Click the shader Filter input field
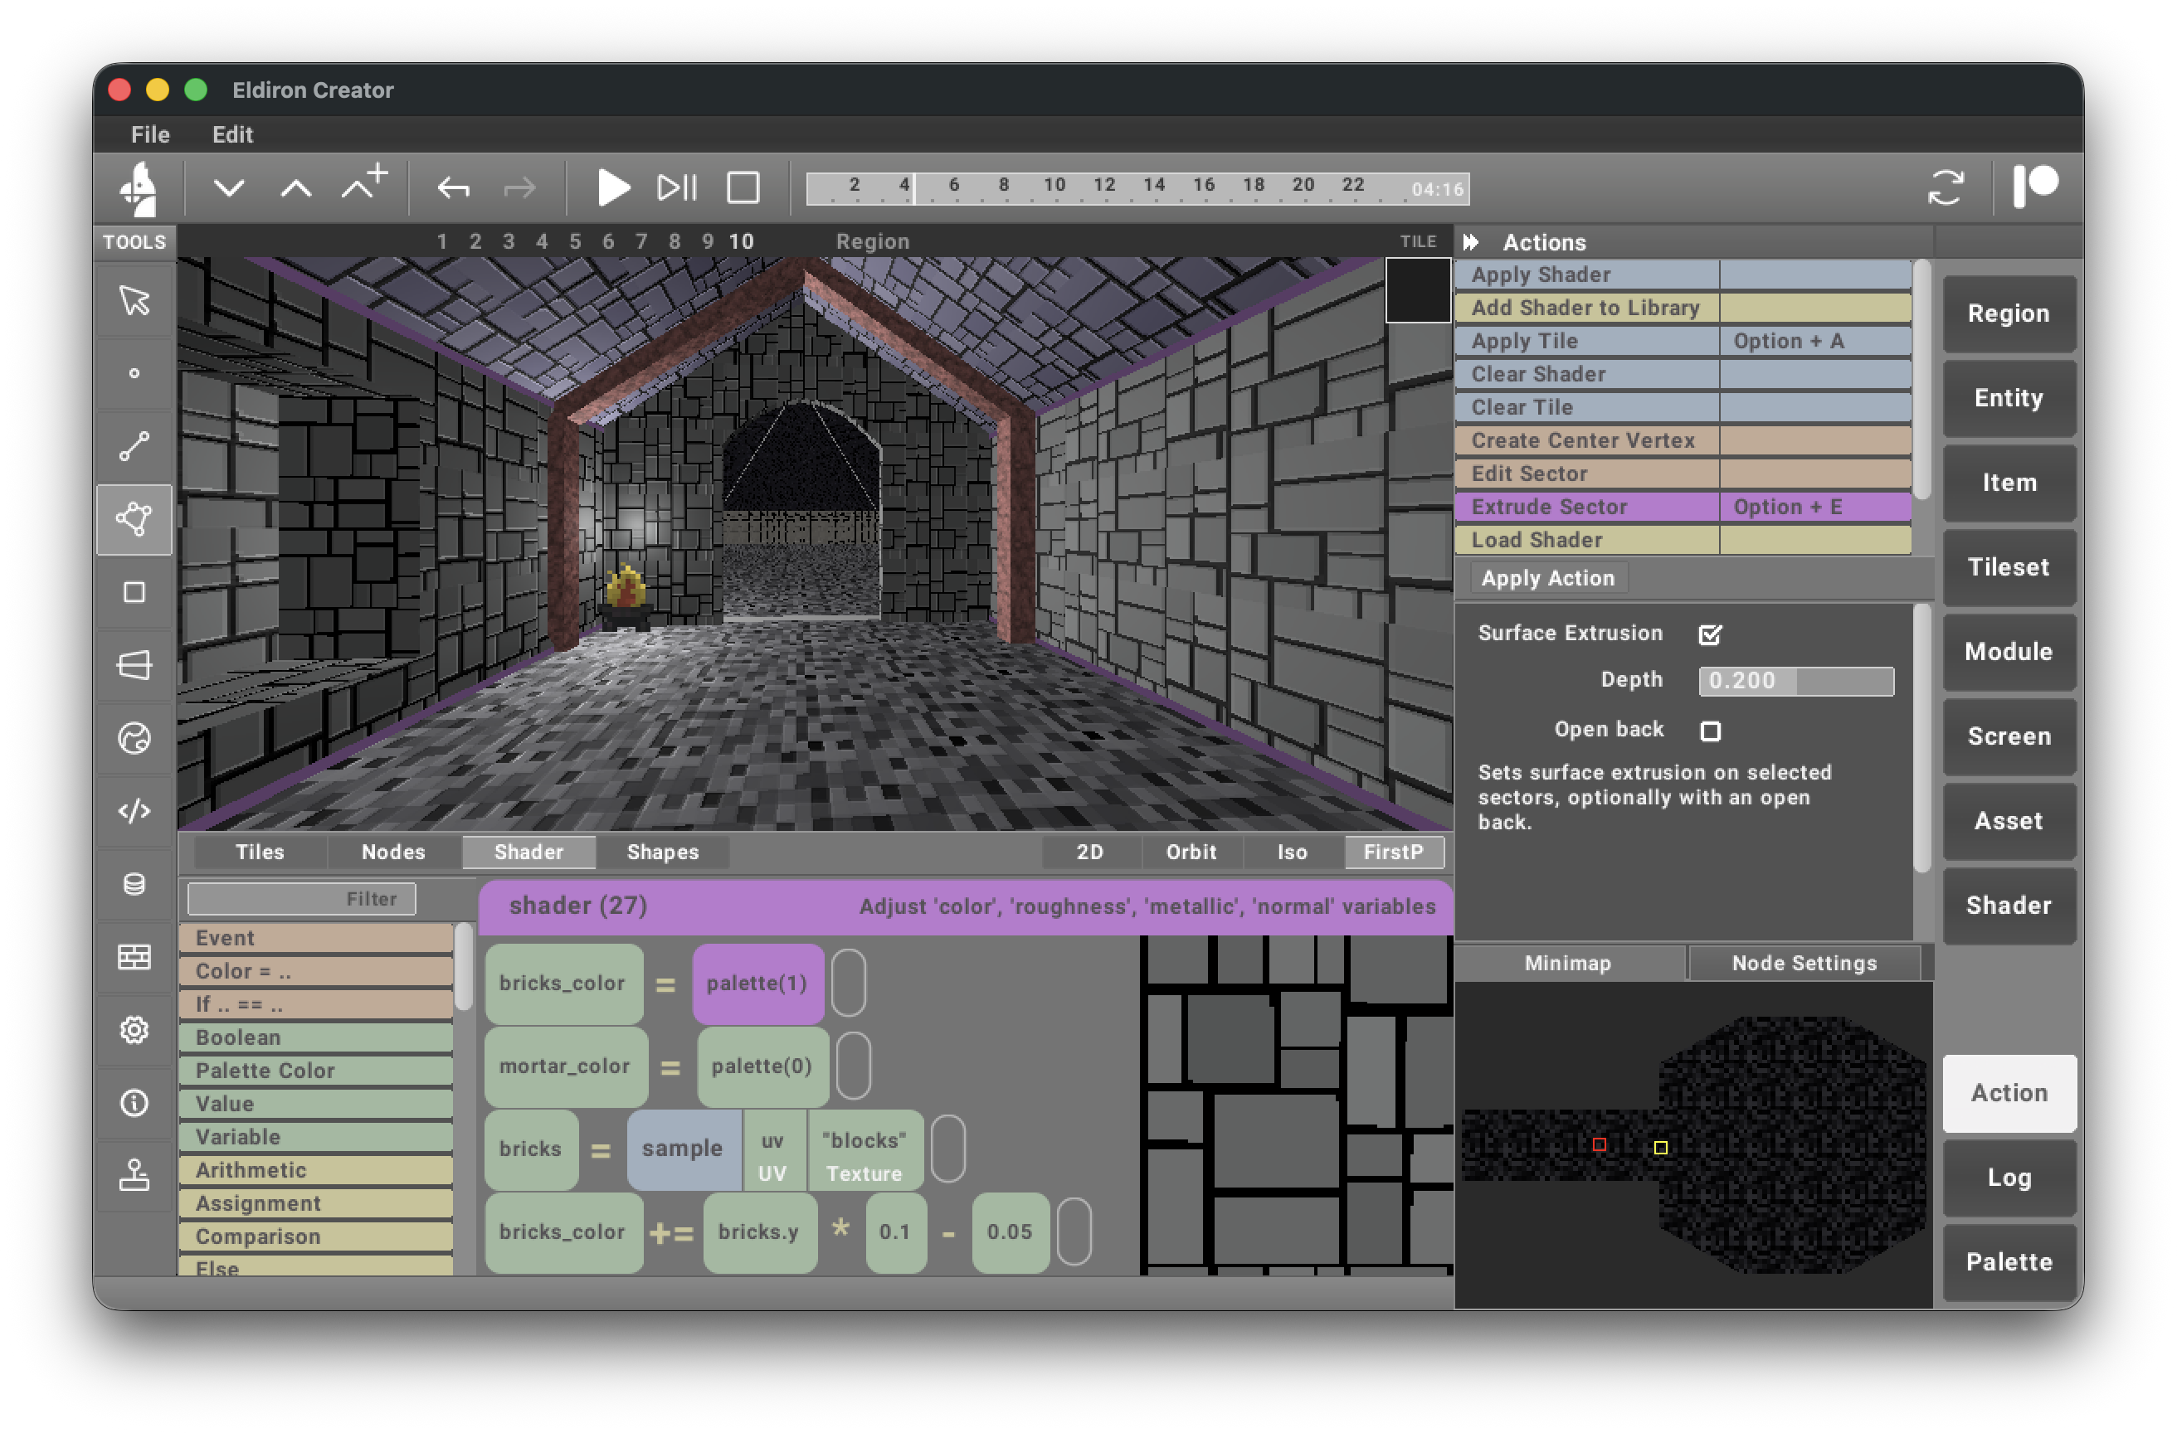The height and width of the screenshot is (1433, 2177). pos(302,899)
